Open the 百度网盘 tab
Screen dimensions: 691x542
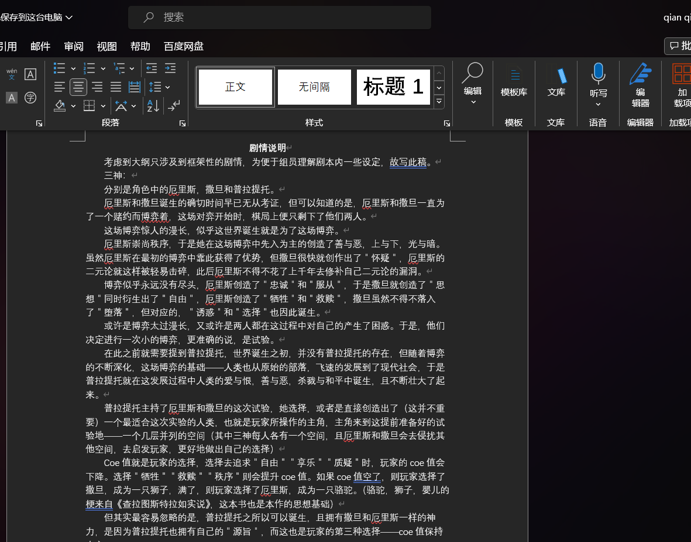(184, 46)
